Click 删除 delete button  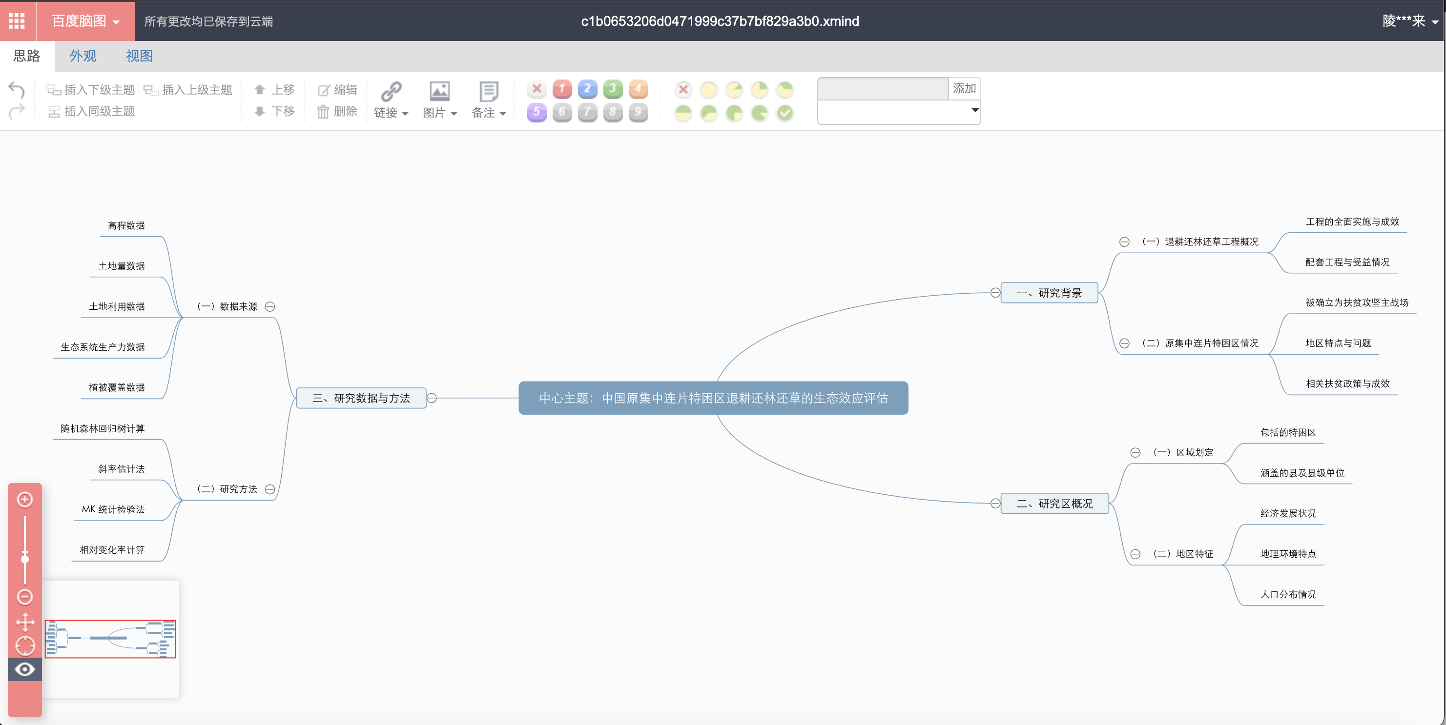tap(337, 112)
